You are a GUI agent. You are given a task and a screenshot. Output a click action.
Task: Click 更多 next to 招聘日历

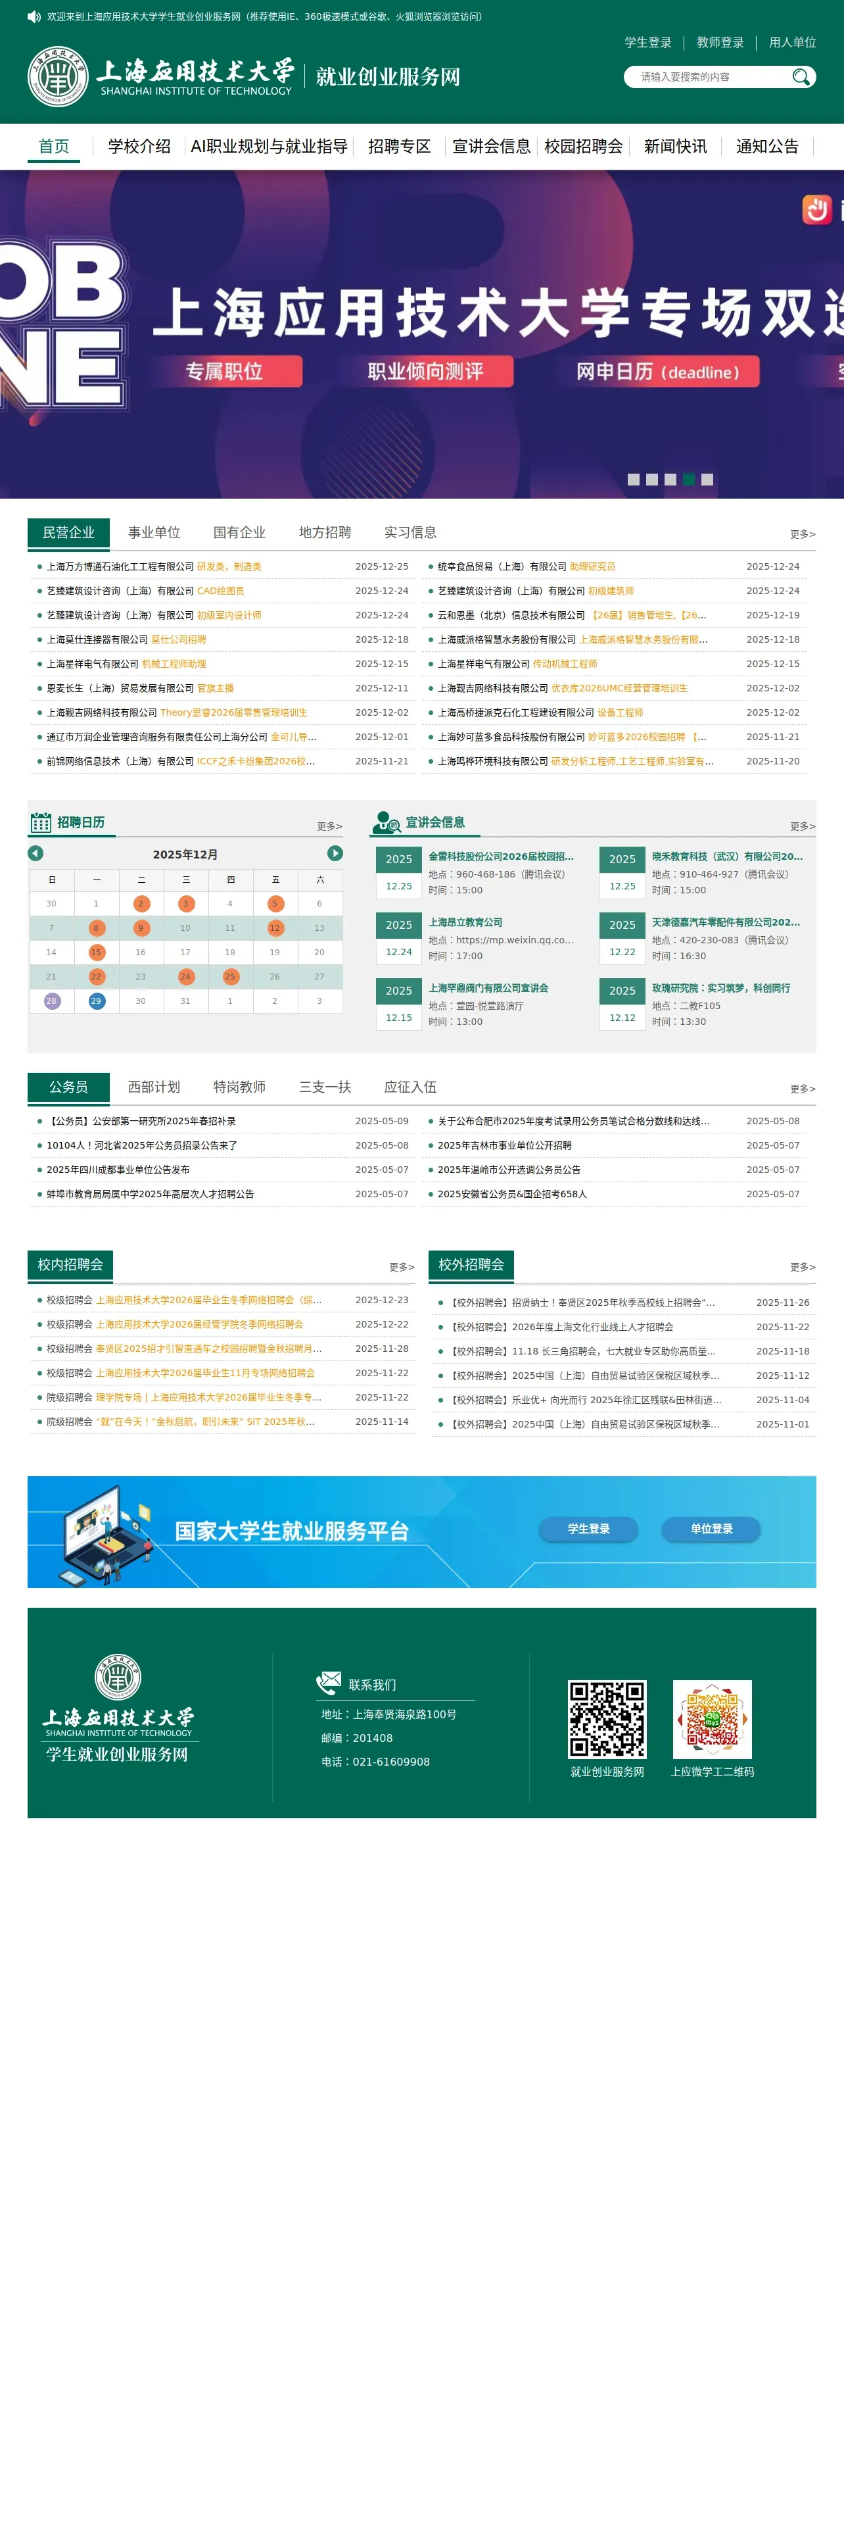(330, 826)
